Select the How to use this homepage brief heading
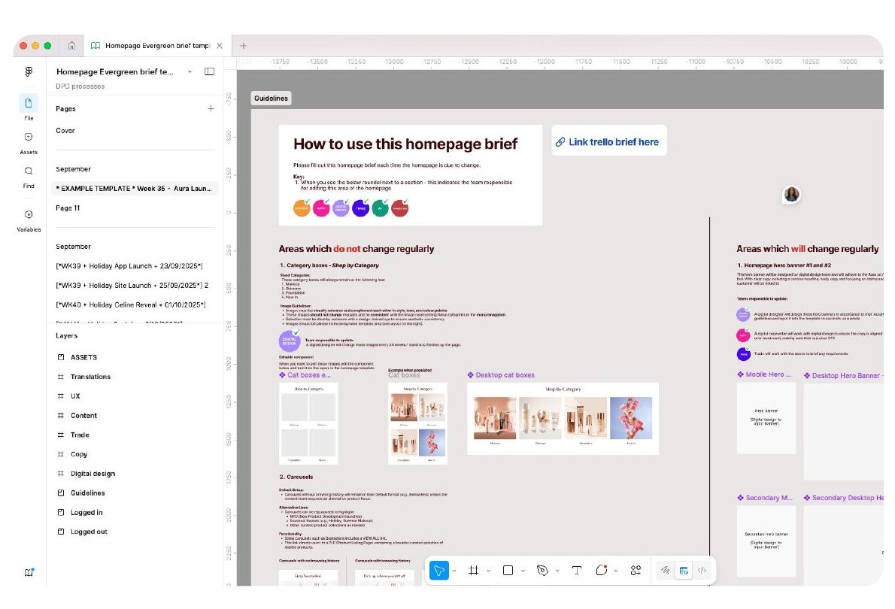 point(405,144)
